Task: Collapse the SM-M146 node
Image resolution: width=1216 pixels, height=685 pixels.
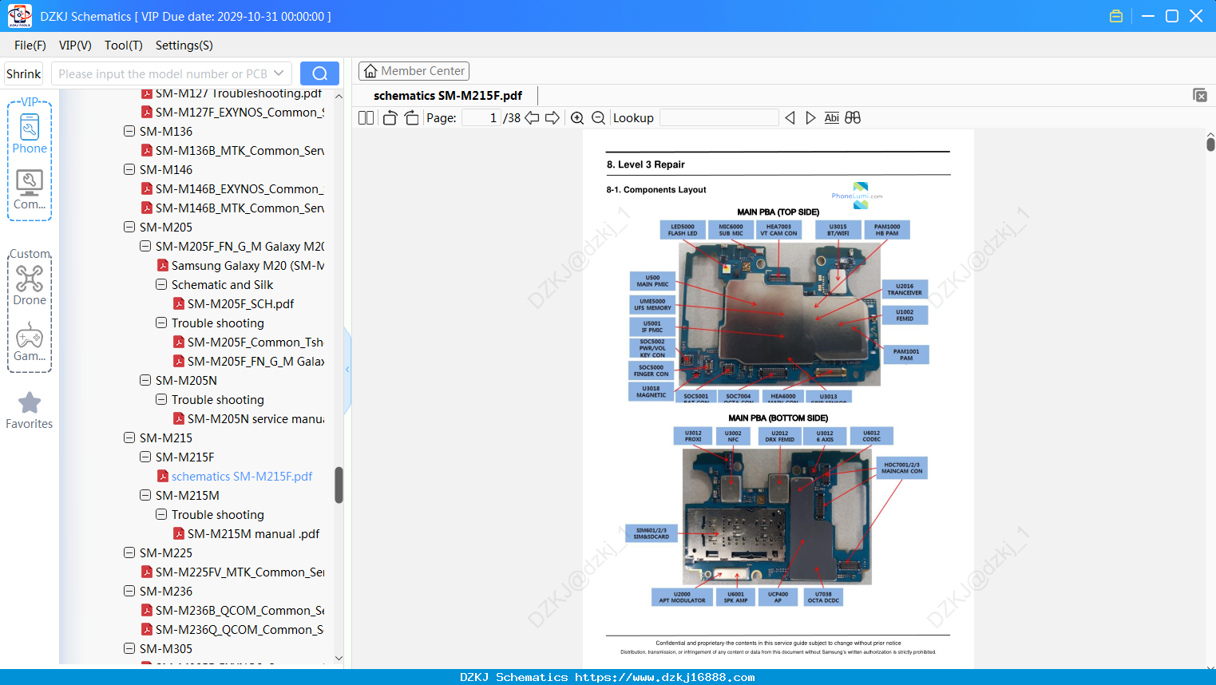Action: pyautogui.click(x=129, y=169)
